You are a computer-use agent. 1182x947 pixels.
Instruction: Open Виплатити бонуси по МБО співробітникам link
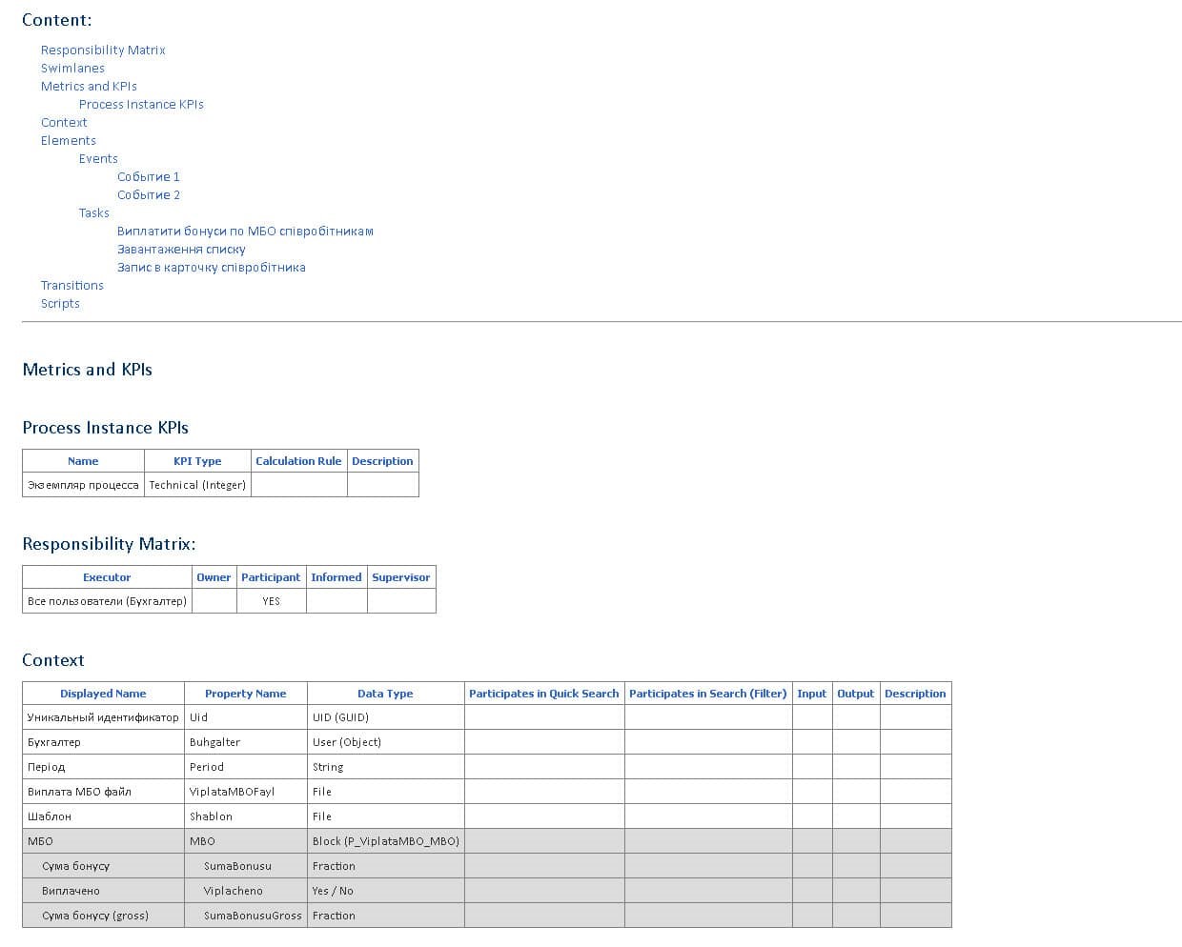point(245,231)
